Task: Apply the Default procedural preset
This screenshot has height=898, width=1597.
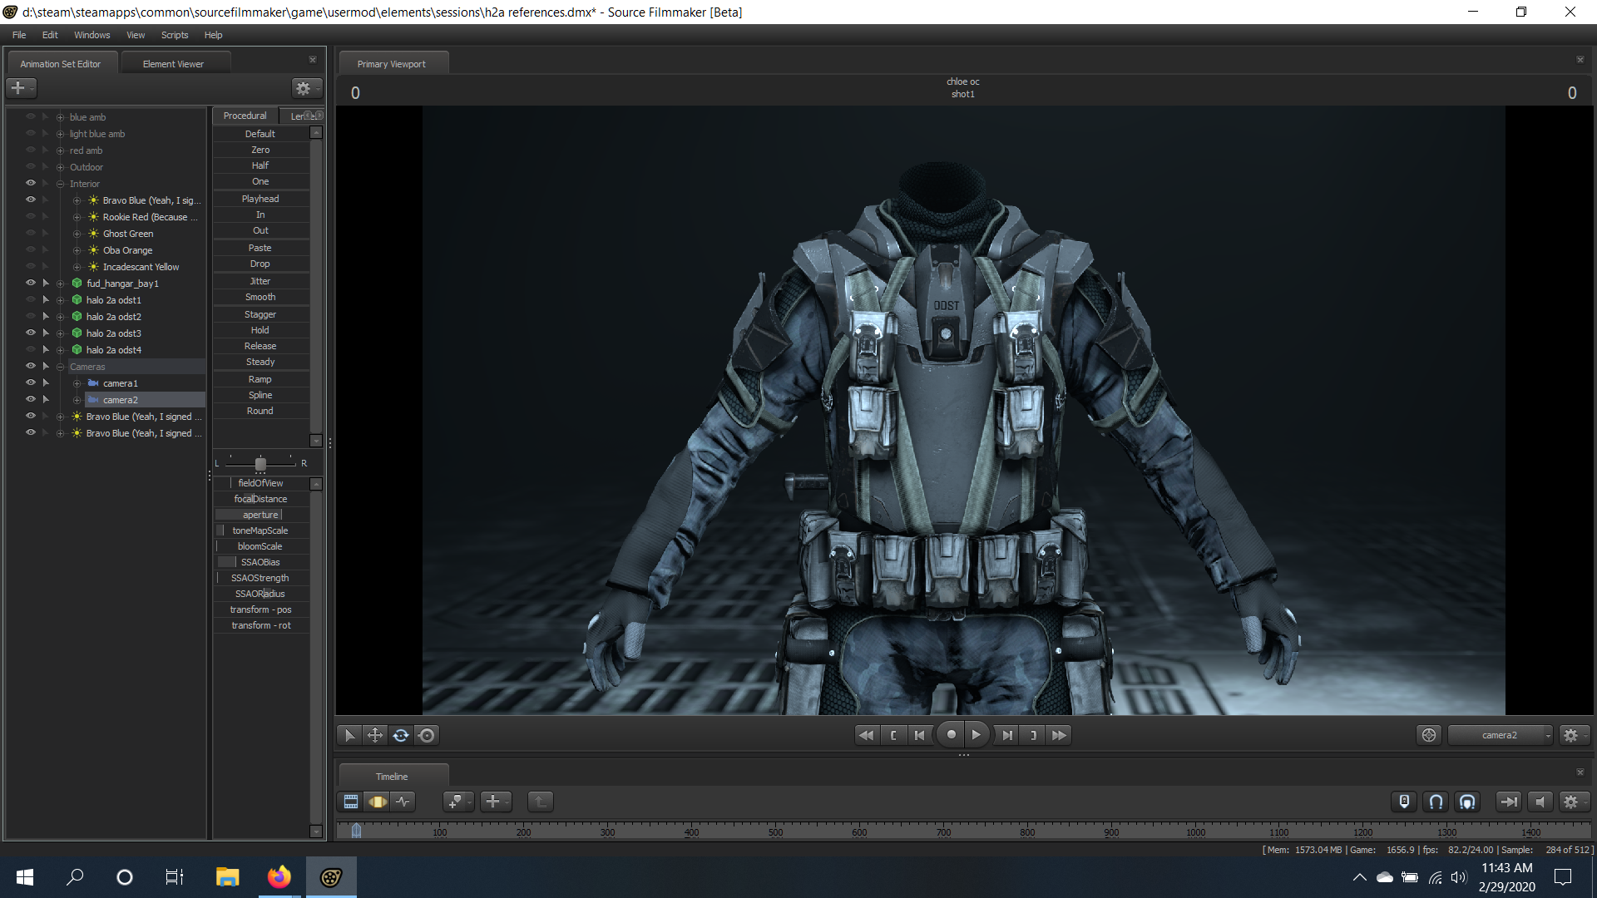Action: tap(260, 134)
